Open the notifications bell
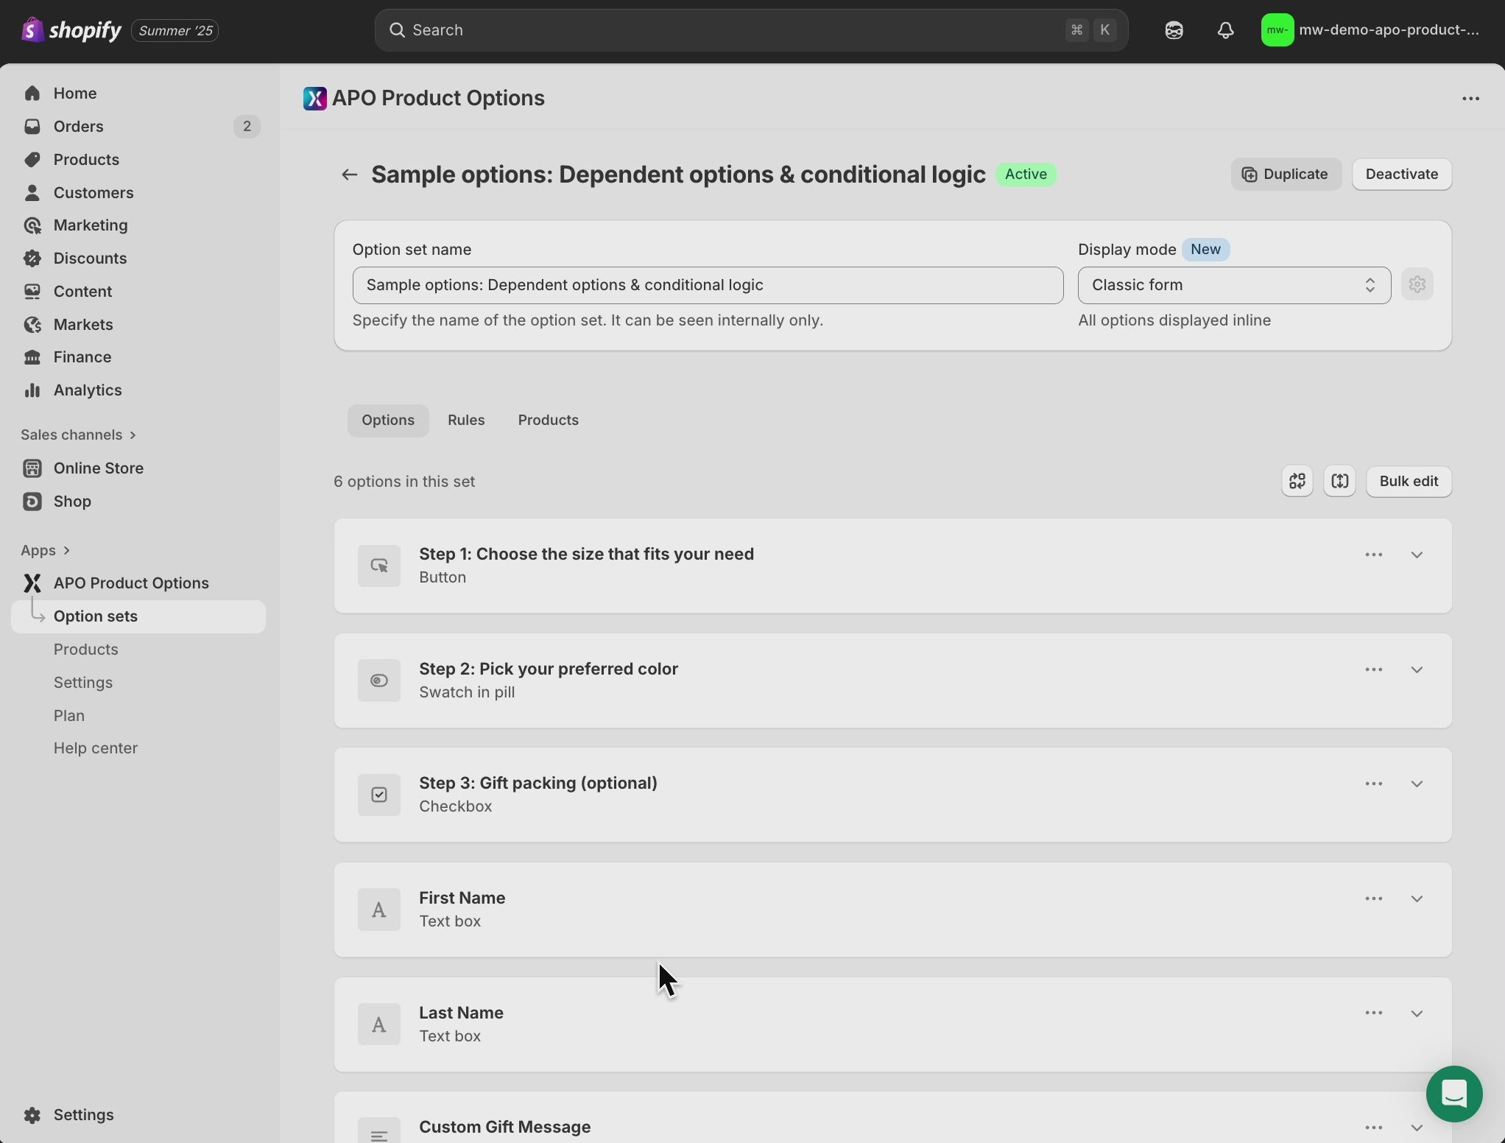Screen dimensions: 1505x1143 click(x=1225, y=30)
